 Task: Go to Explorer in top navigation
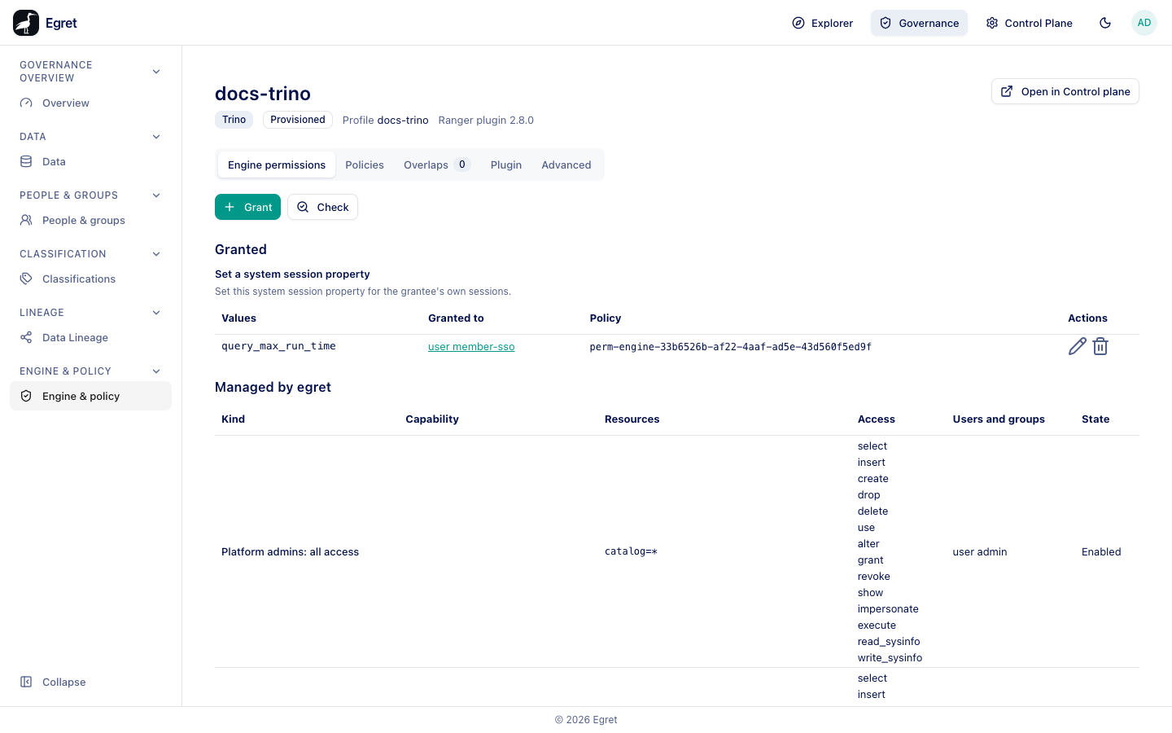point(823,23)
